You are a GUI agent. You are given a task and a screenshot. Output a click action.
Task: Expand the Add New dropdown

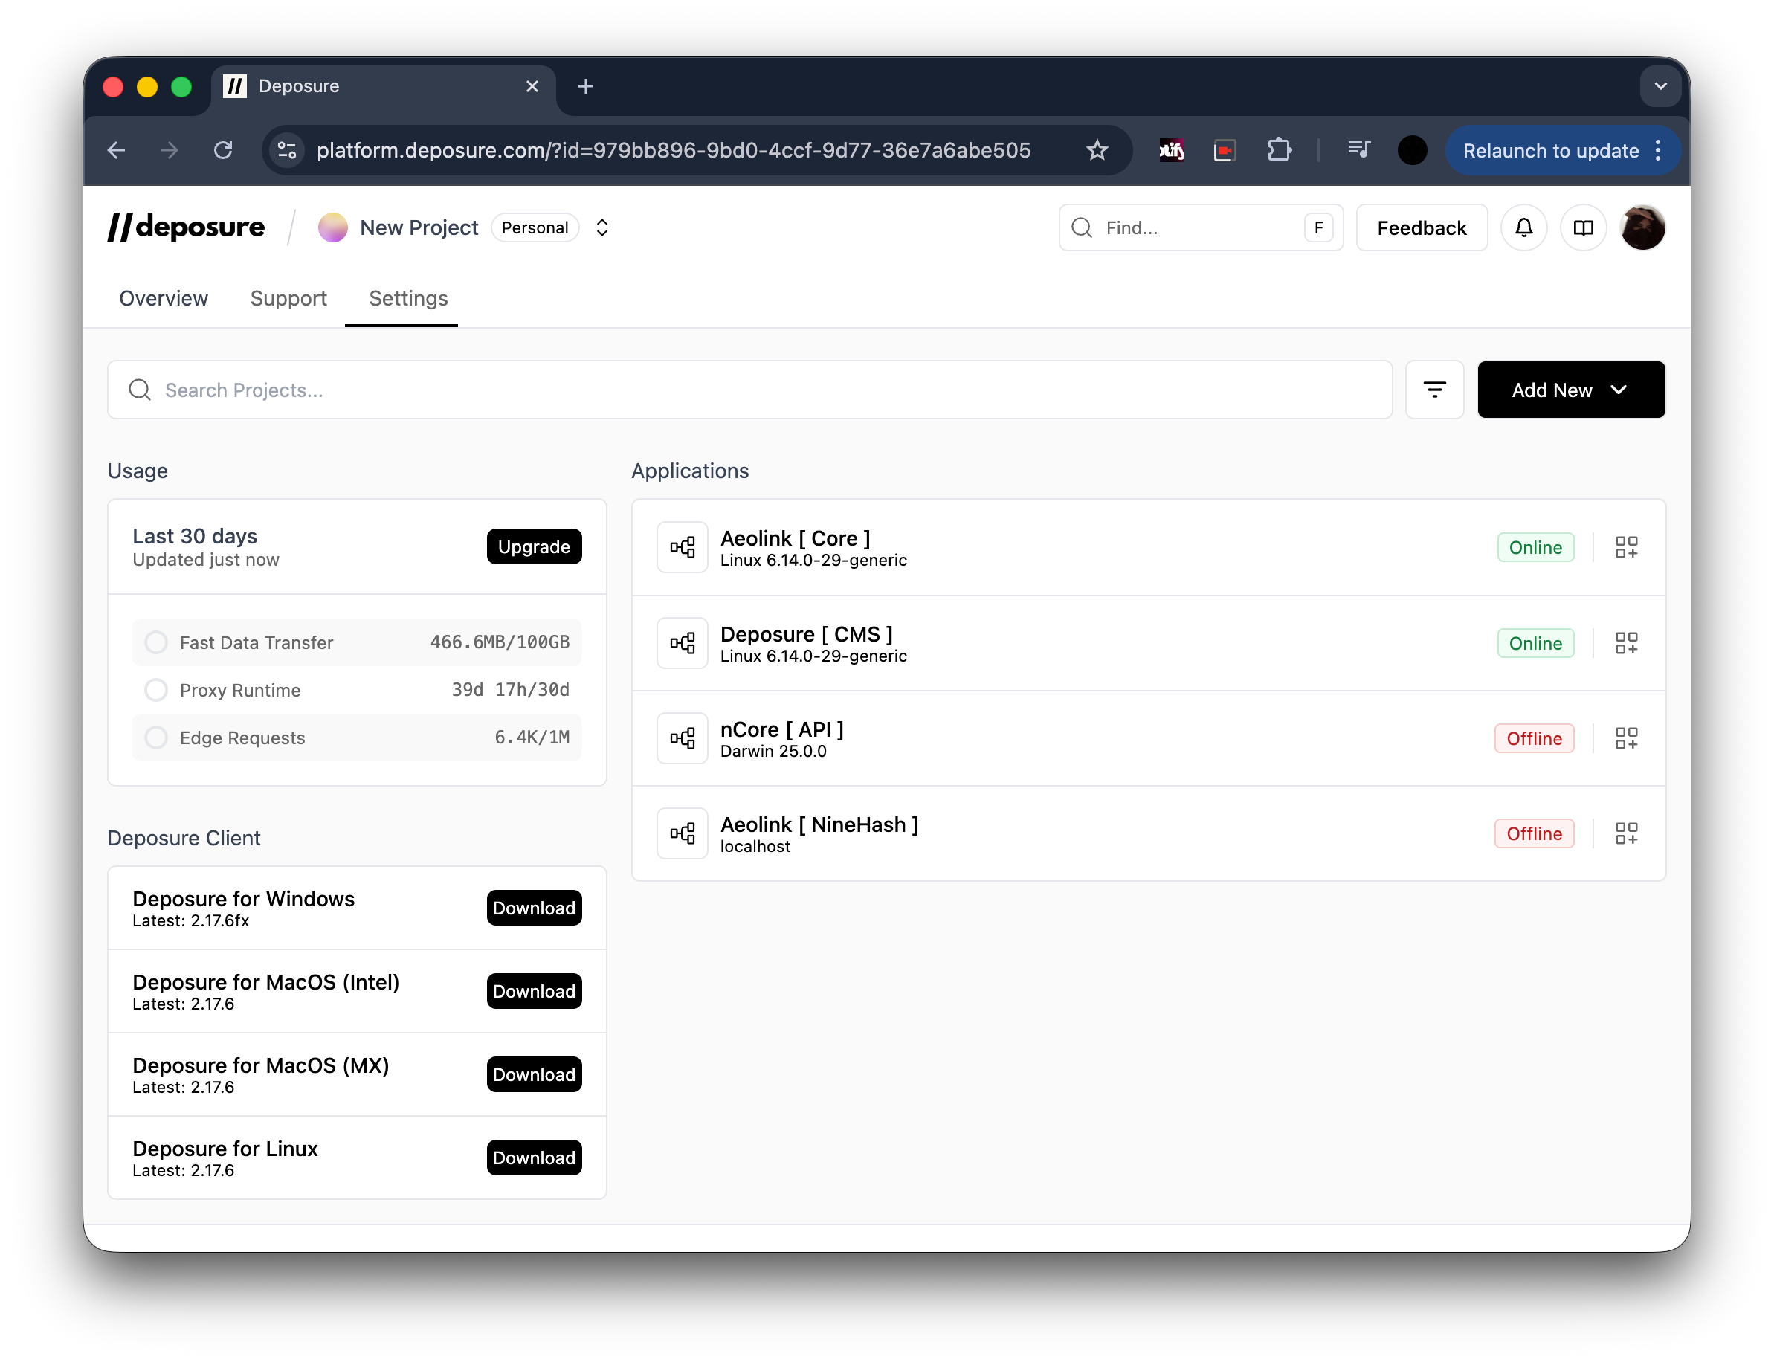pos(1570,390)
